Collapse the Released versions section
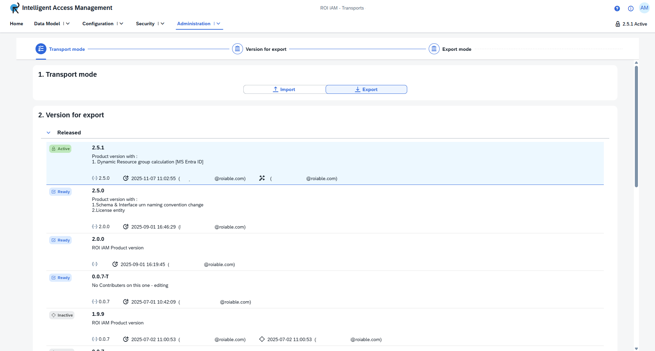The image size is (655, 351). click(x=48, y=132)
